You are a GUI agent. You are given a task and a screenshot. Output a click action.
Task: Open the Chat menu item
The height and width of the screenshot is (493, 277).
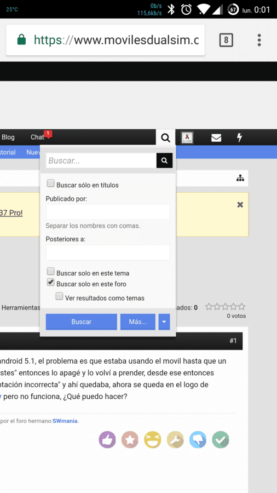[37, 137]
